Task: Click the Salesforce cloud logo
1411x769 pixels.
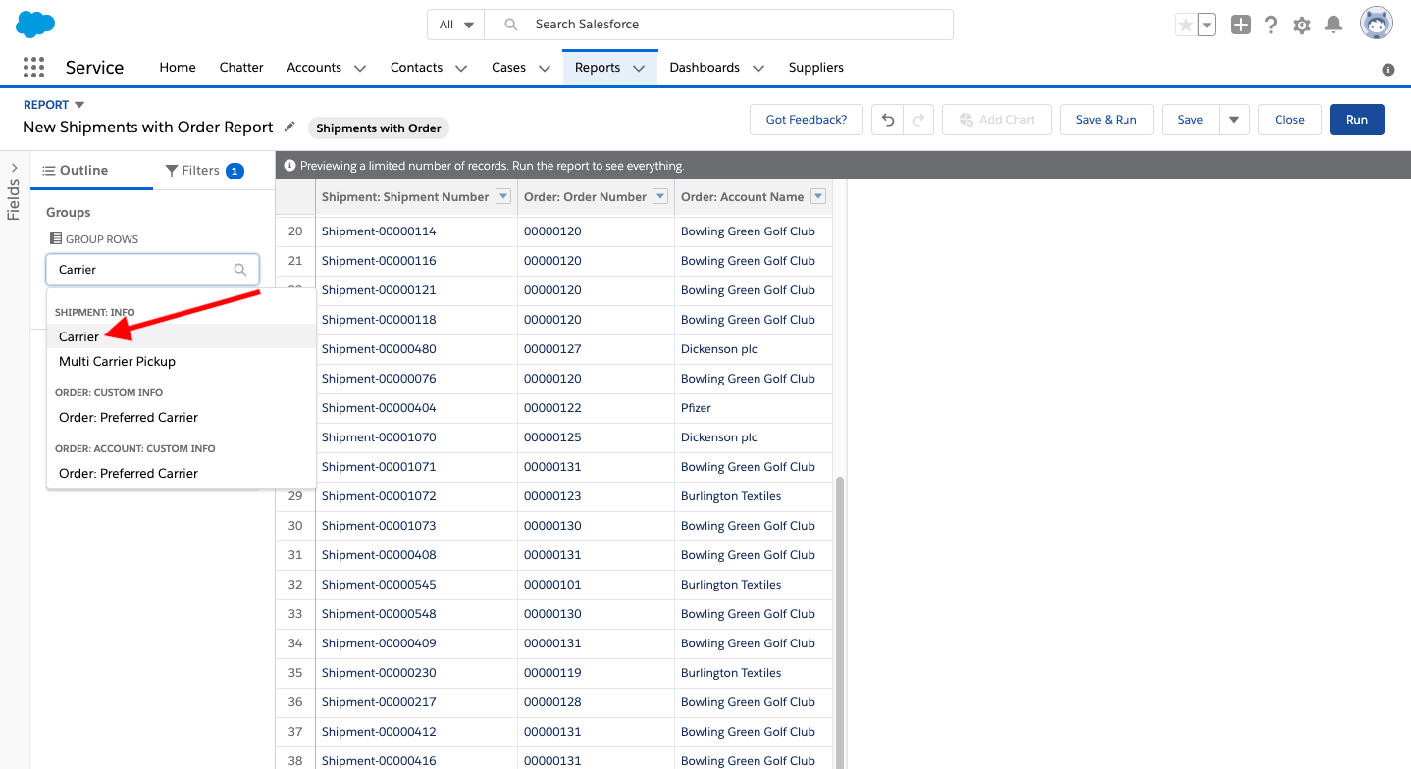Action: pyautogui.click(x=35, y=24)
